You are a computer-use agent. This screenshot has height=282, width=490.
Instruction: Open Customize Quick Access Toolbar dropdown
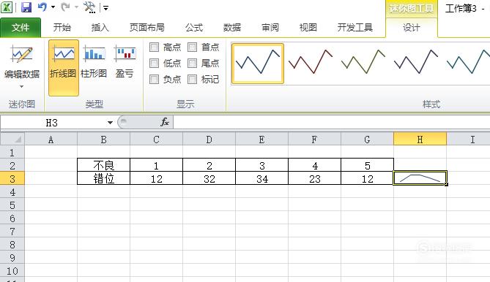tap(106, 8)
